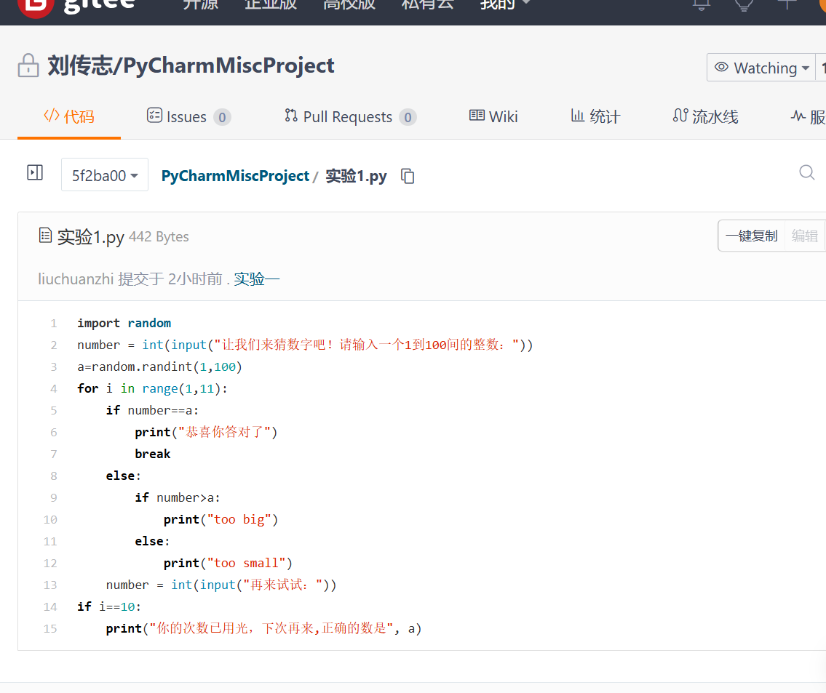Open the Pull Requests tab
Viewport: 826px width, 693px height.
pyautogui.click(x=349, y=117)
